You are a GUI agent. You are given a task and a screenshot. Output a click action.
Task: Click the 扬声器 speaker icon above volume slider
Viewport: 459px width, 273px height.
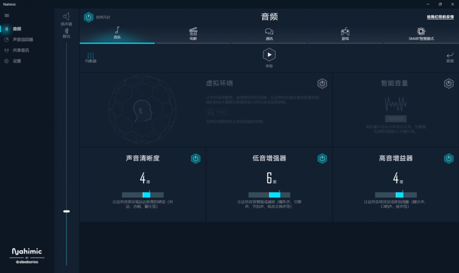click(66, 16)
